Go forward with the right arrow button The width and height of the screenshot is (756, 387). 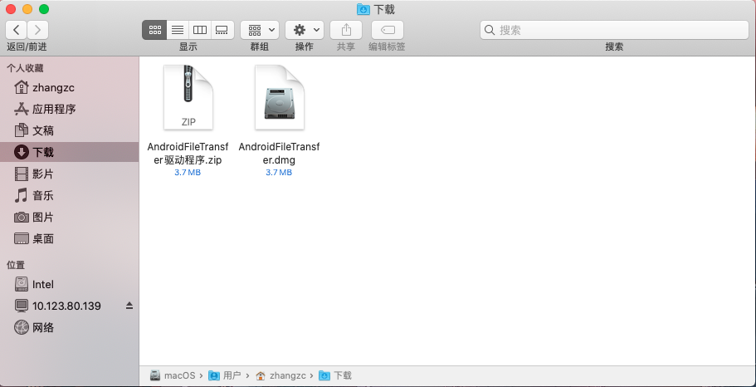coord(37,30)
